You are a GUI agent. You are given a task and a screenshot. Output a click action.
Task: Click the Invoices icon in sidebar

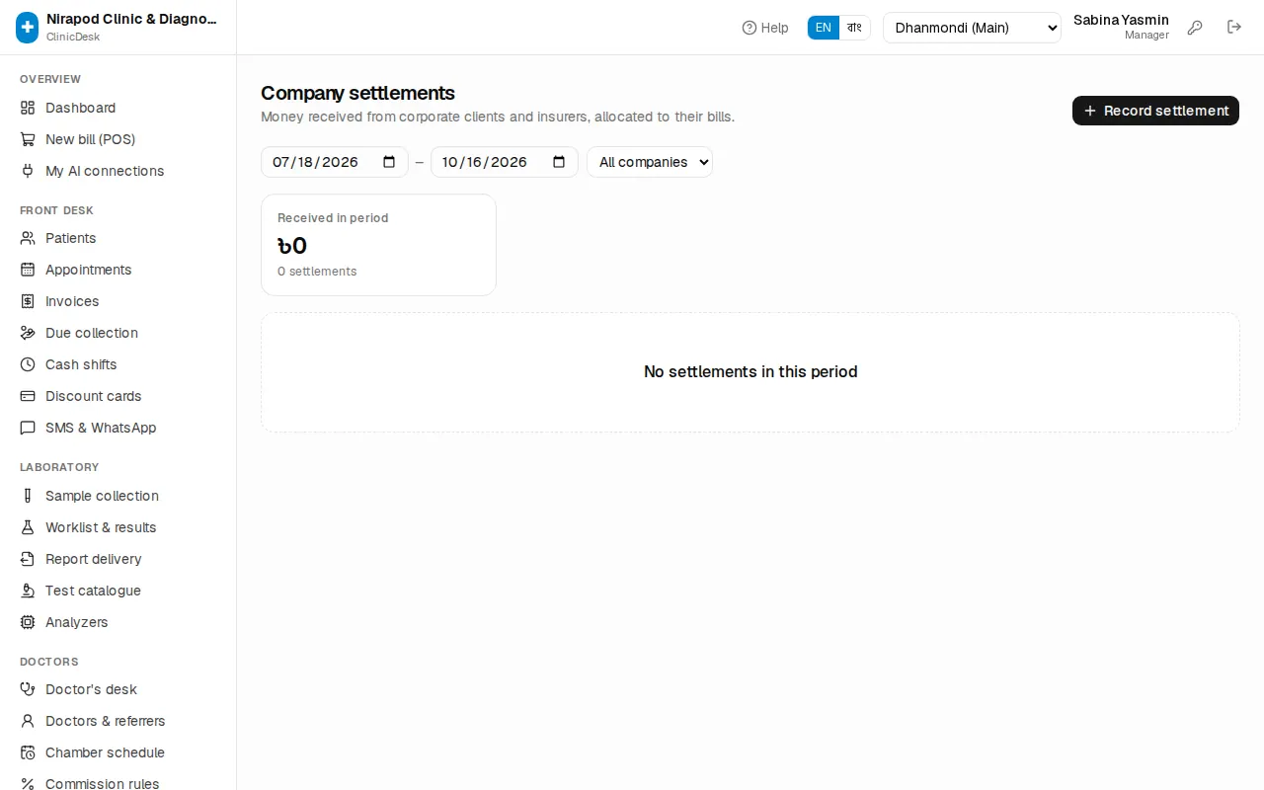[28, 301]
